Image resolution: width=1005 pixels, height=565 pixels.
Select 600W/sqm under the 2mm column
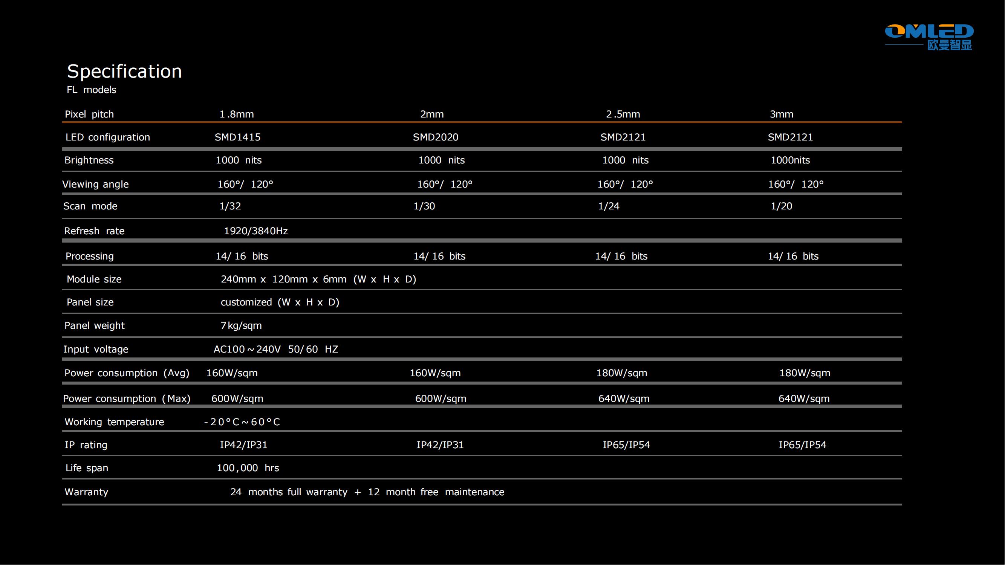[x=441, y=399]
